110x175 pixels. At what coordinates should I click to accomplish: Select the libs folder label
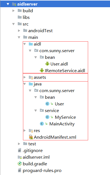pos(26,17)
